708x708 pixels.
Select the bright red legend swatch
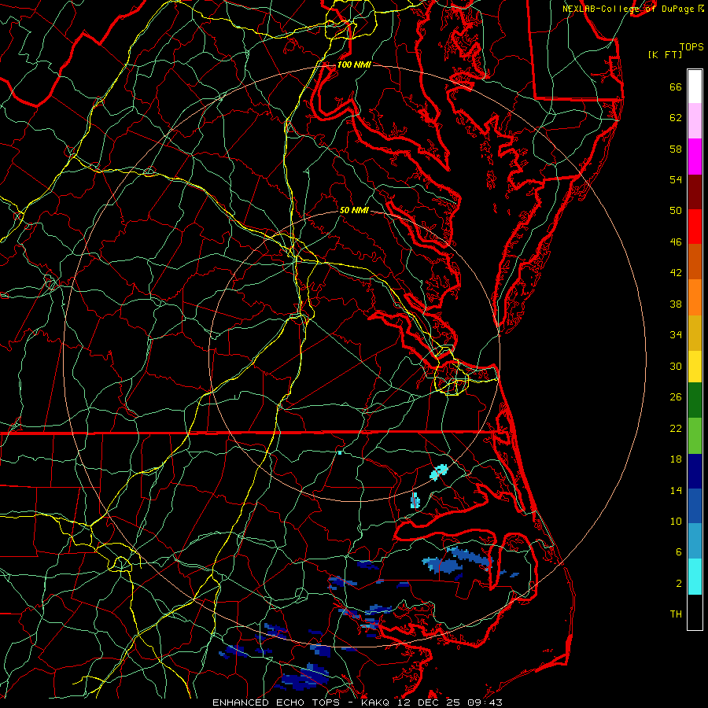(695, 227)
